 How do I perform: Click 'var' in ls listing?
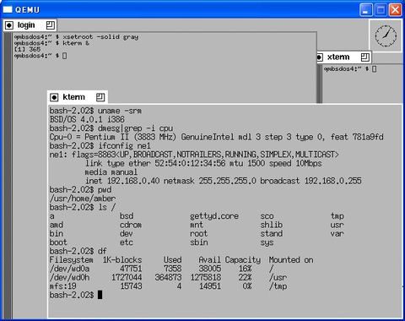tap(337, 234)
